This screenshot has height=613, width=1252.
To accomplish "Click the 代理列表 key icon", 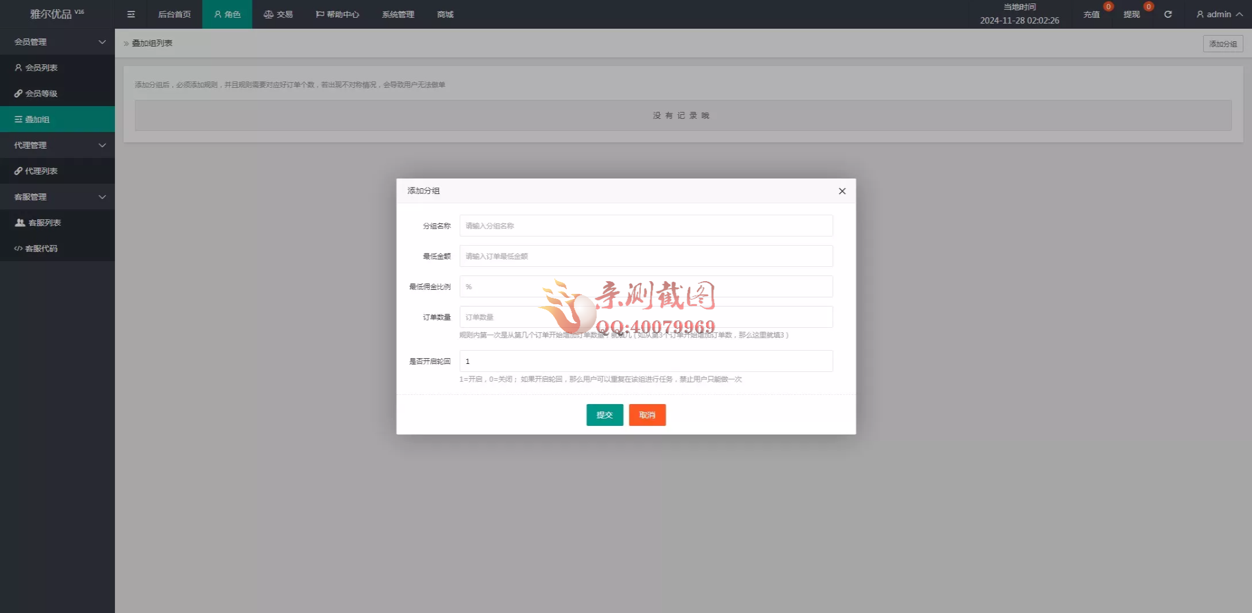I will click(18, 170).
